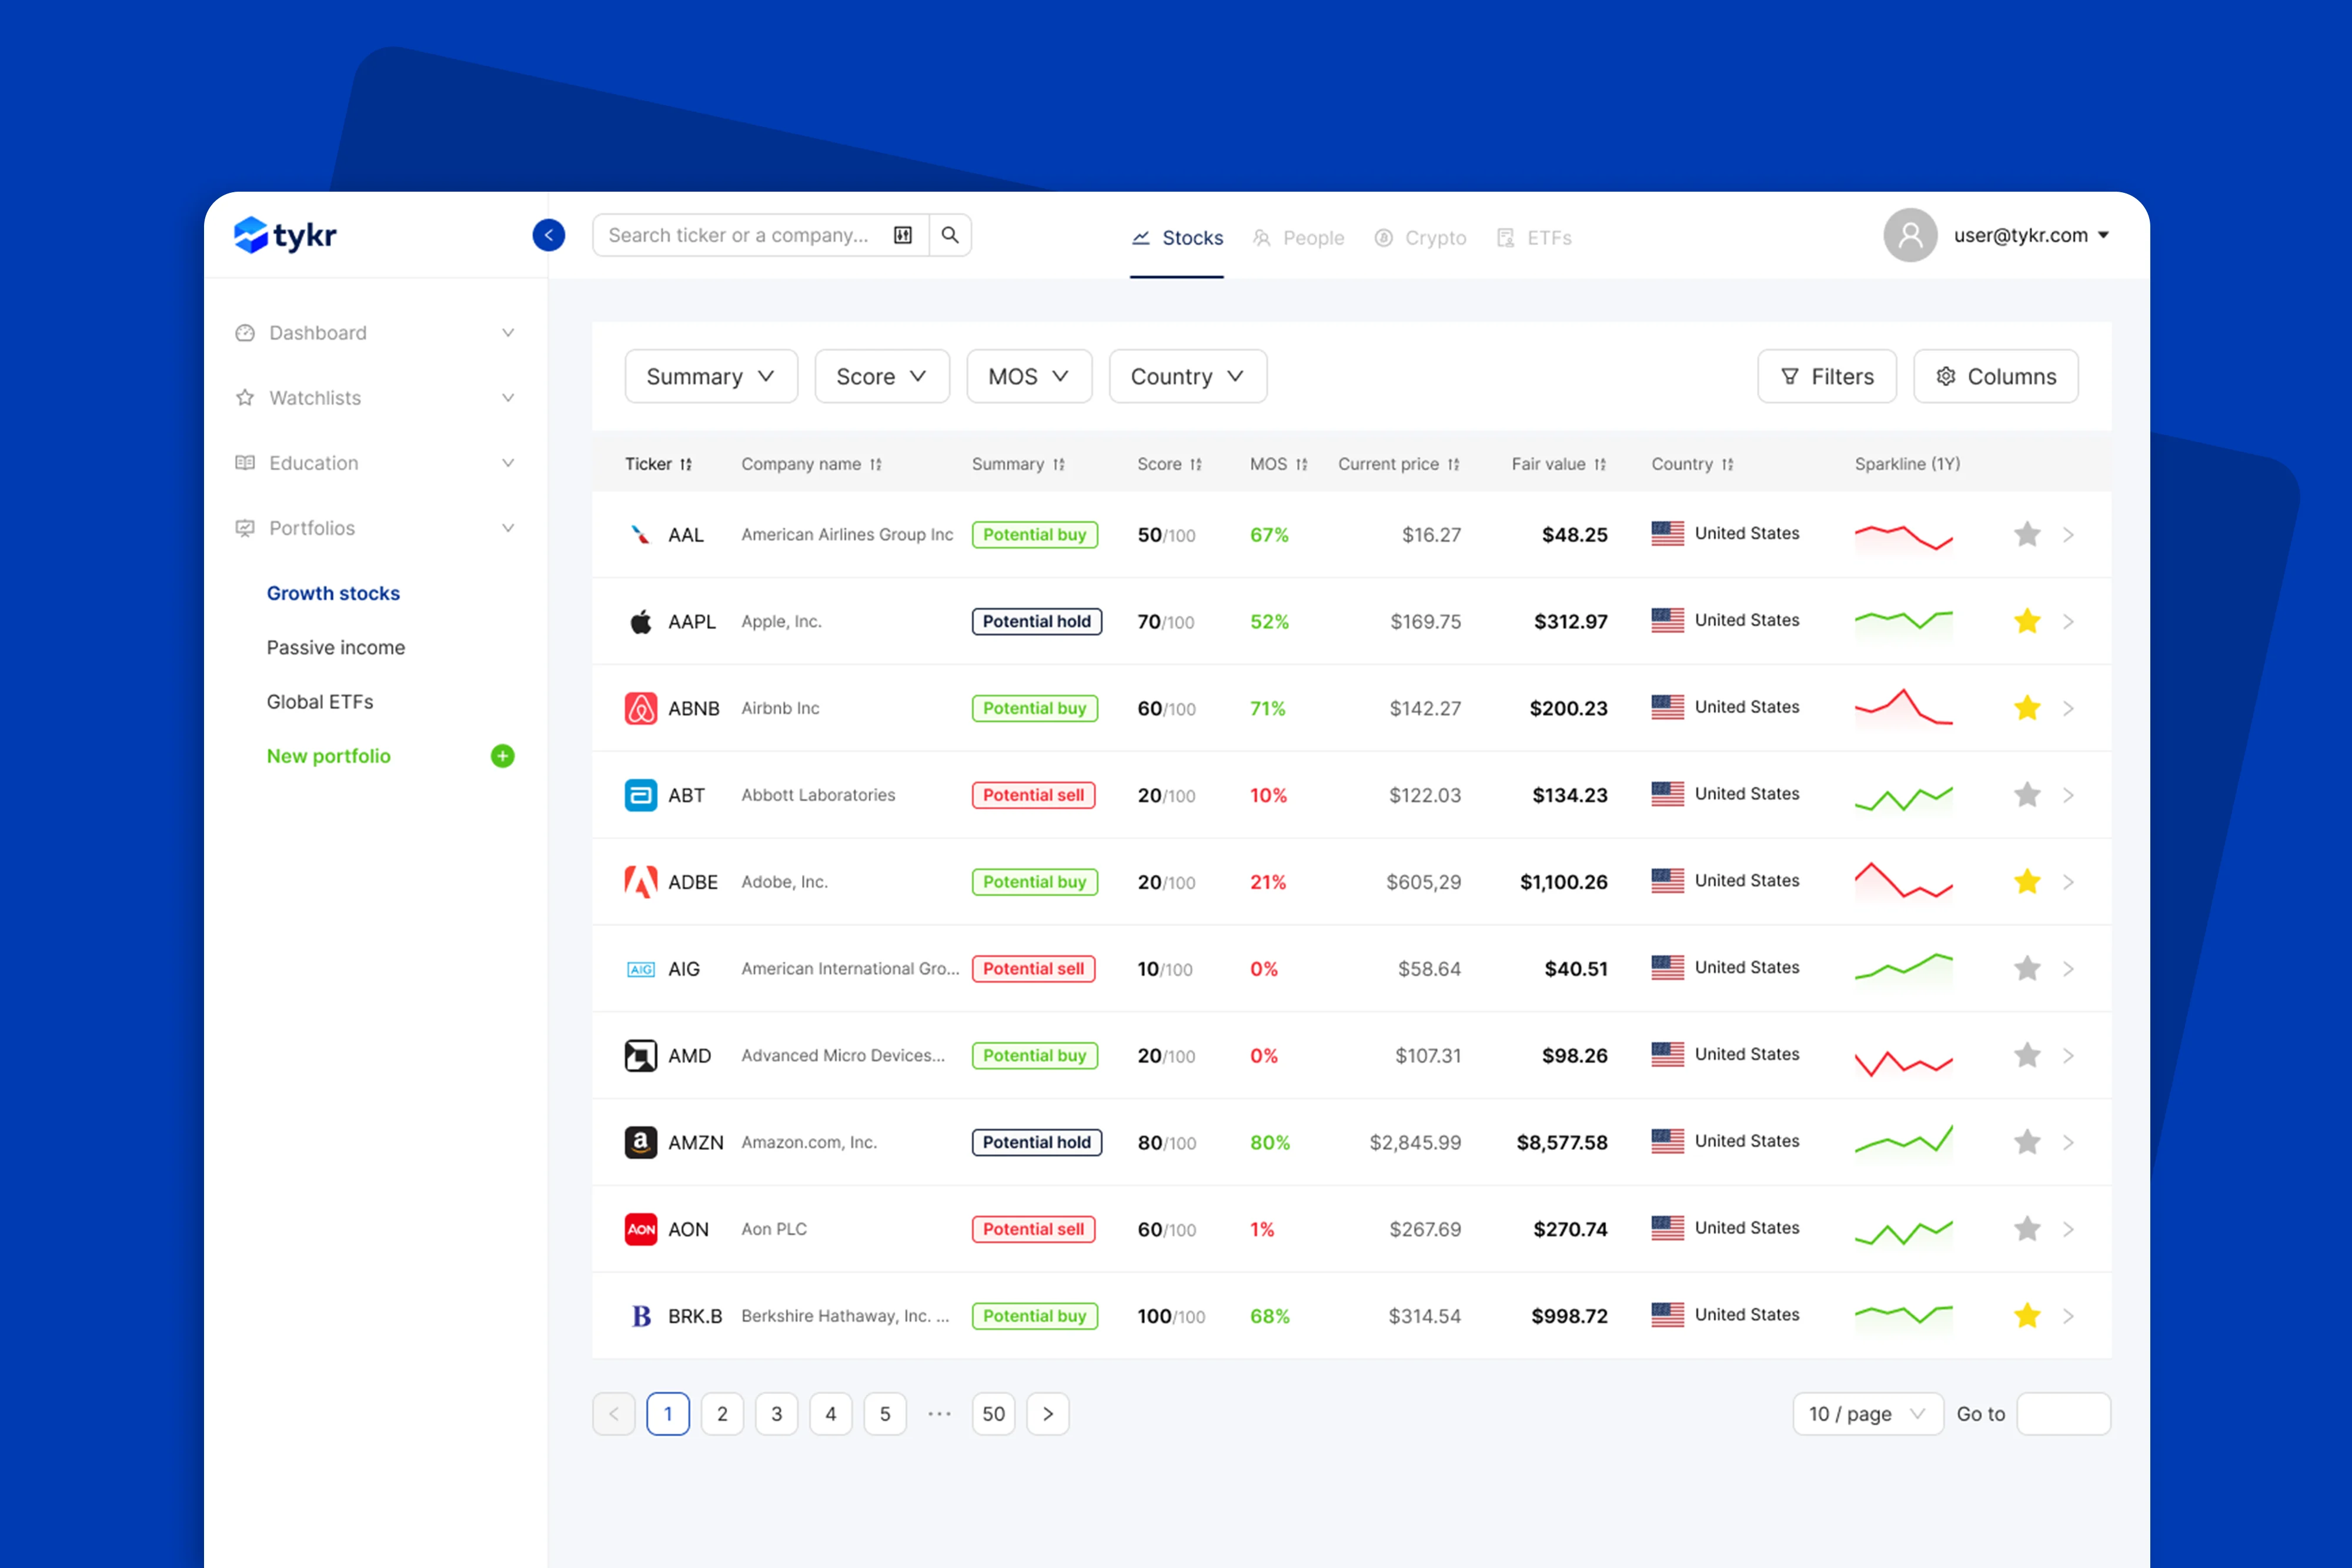
Task: Click the search magnifier icon
Action: coord(950,235)
